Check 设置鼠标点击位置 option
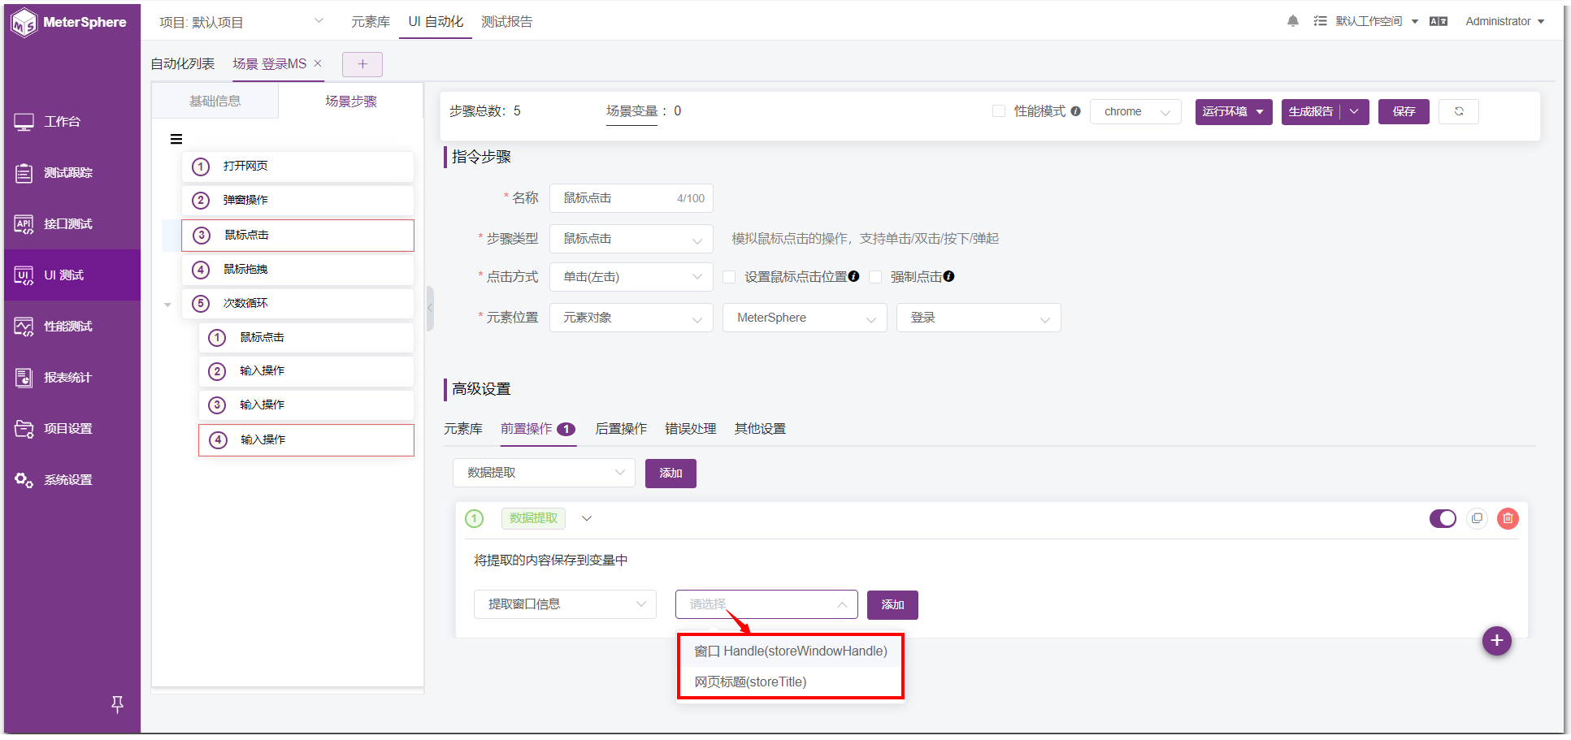Screen dimensions: 1571x740 tap(729, 277)
